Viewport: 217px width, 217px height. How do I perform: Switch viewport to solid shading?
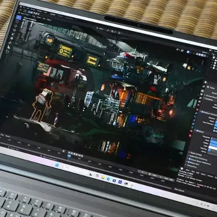[x=200, y=54]
